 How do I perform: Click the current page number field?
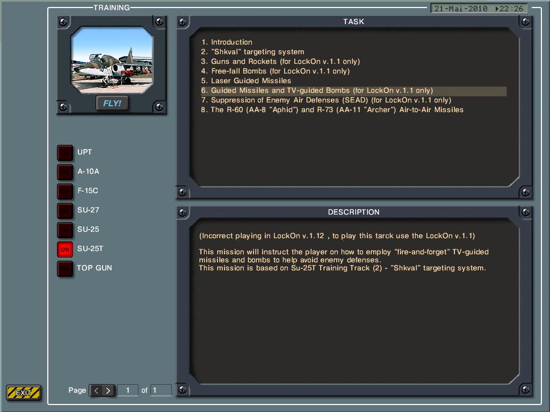[128, 391]
